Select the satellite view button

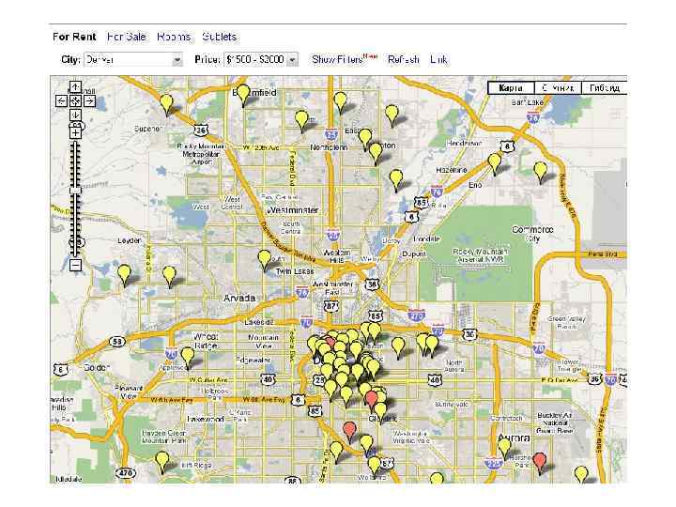558,88
